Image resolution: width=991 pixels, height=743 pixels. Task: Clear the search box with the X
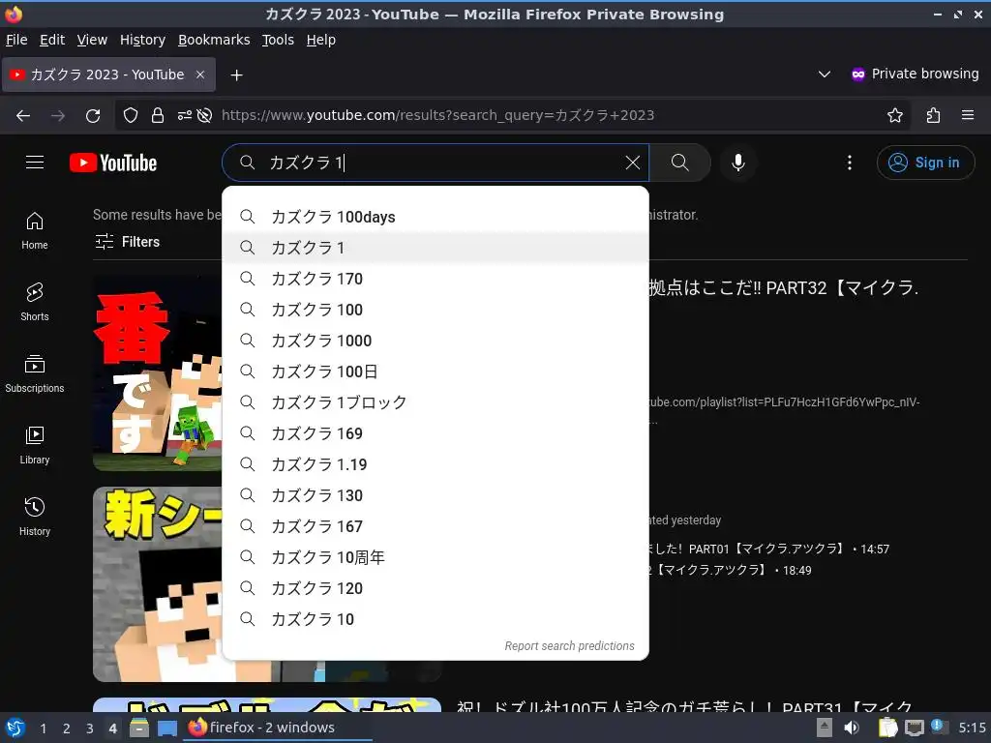coord(632,163)
